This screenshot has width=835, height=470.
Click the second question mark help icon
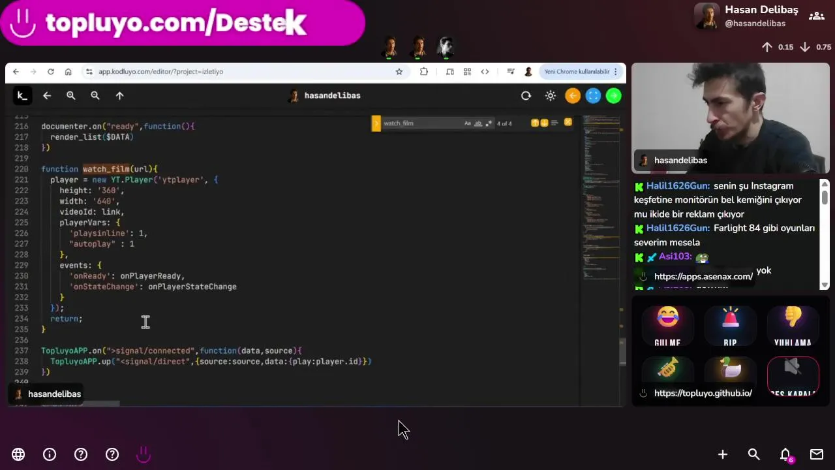[112, 454]
